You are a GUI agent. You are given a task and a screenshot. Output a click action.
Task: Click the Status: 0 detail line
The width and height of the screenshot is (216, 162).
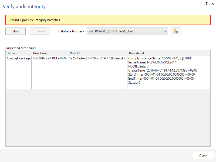click(x=134, y=83)
